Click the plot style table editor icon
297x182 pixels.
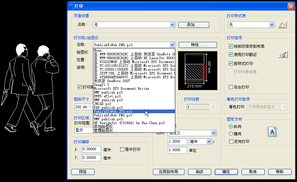(282, 25)
